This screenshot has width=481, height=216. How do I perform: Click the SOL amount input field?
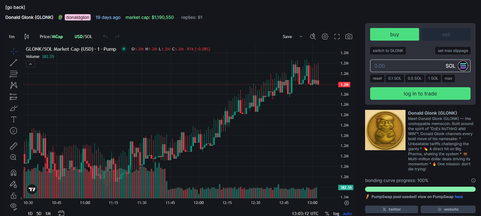[x=420, y=66]
